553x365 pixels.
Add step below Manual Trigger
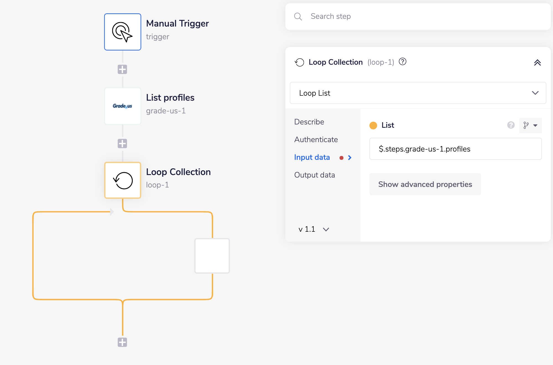(x=122, y=69)
